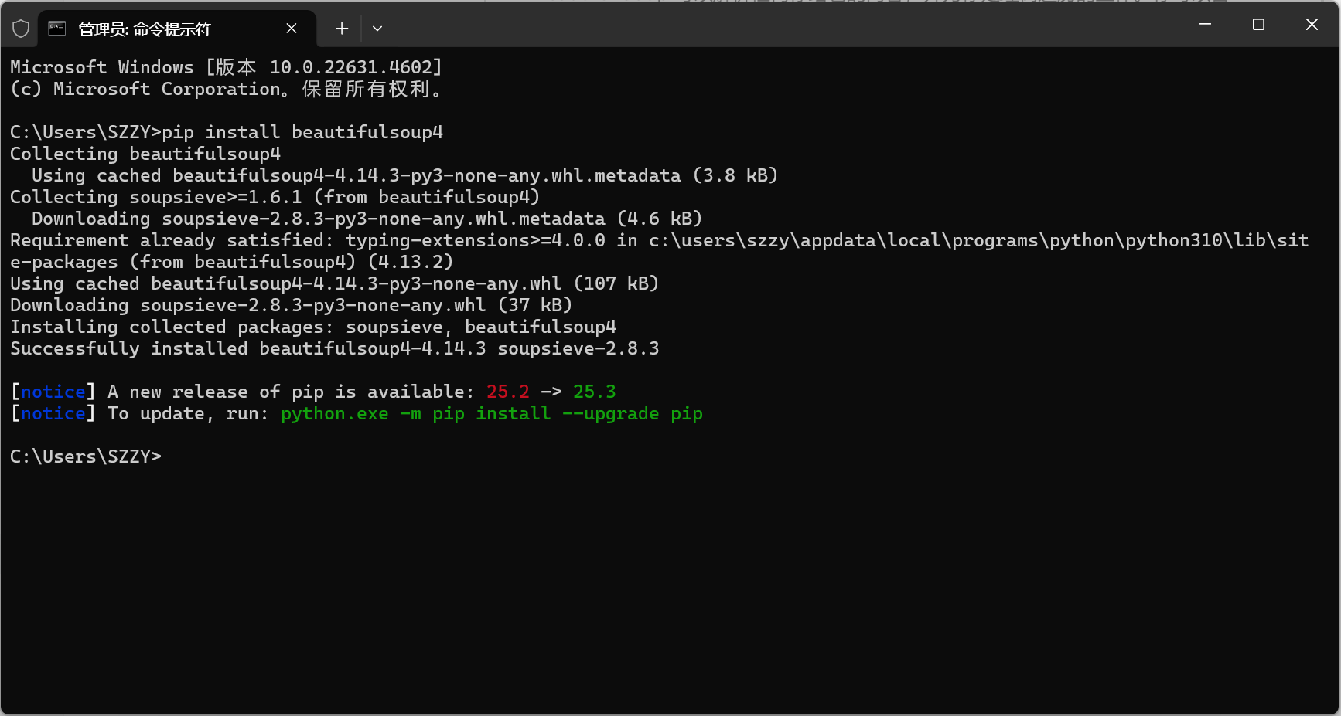Maximize the terminal window
The image size is (1341, 716).
(x=1258, y=25)
